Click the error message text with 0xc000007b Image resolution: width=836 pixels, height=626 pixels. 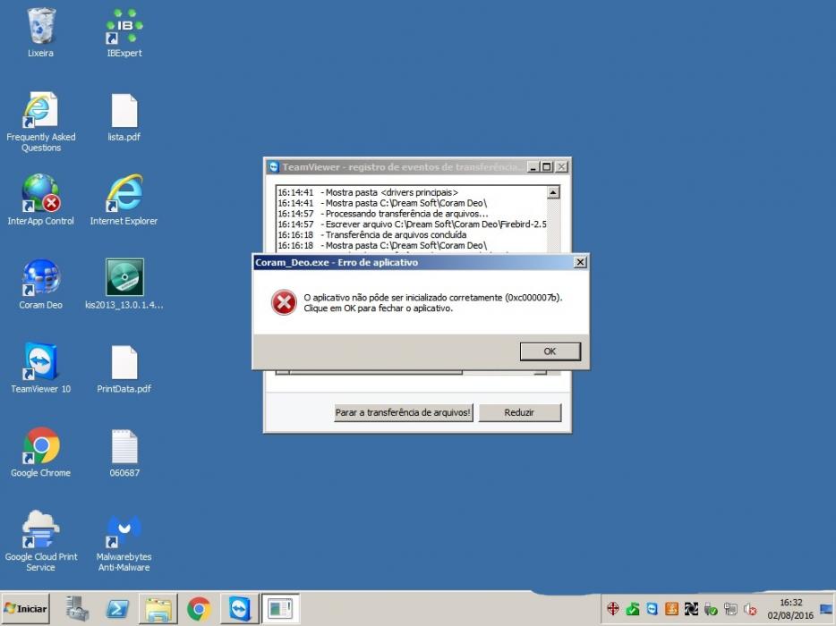(x=433, y=302)
